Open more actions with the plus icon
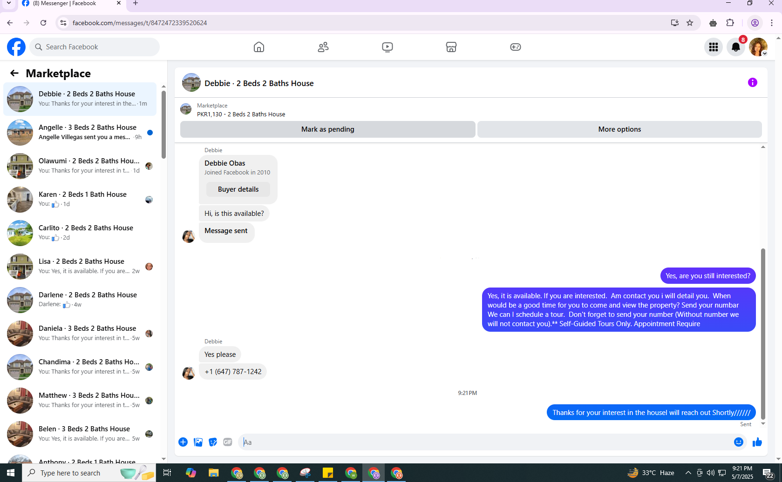782x482 pixels. click(x=183, y=442)
